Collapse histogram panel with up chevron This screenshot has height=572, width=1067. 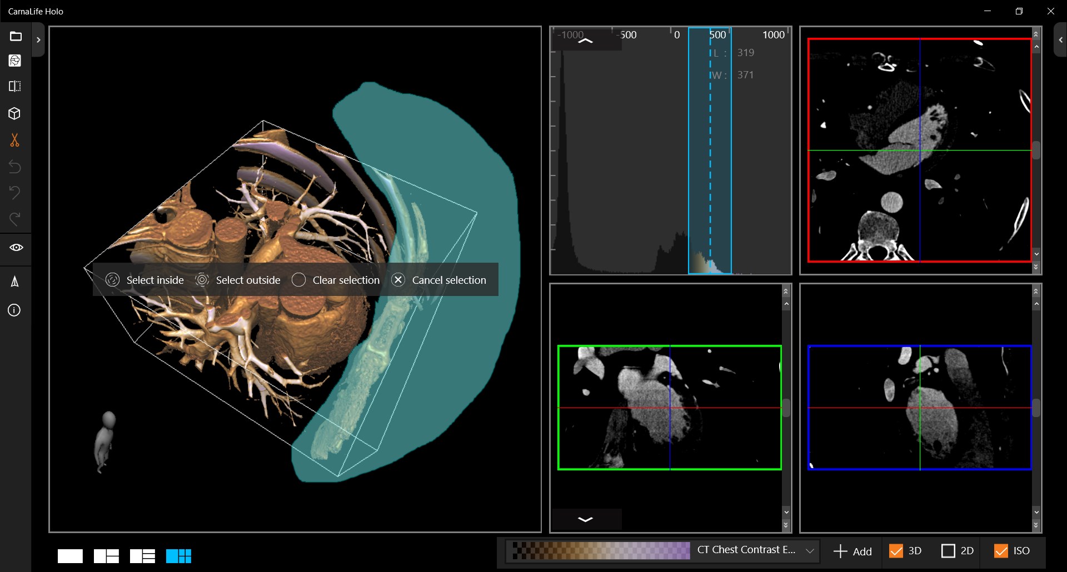point(586,41)
